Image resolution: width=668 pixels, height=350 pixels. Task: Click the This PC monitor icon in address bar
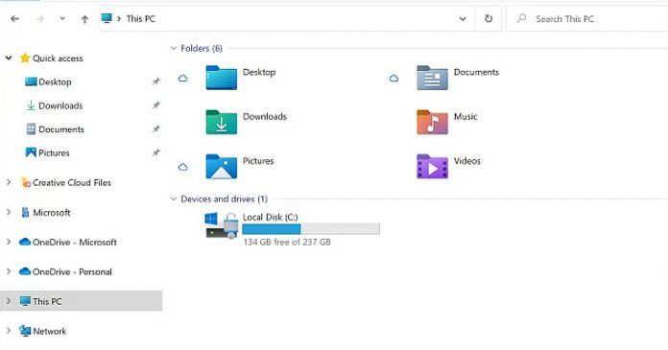click(x=107, y=18)
